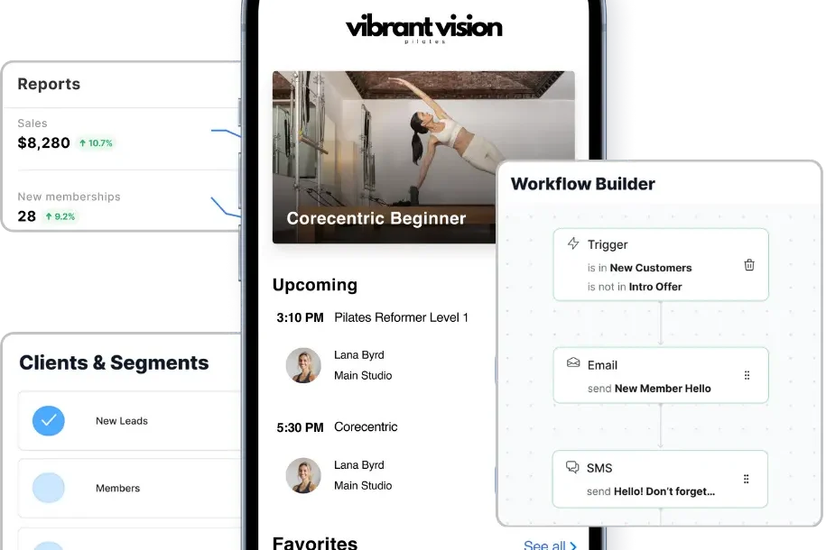Image resolution: width=826 pixels, height=550 pixels.
Task: Click the Email envelope icon
Action: pos(573,362)
